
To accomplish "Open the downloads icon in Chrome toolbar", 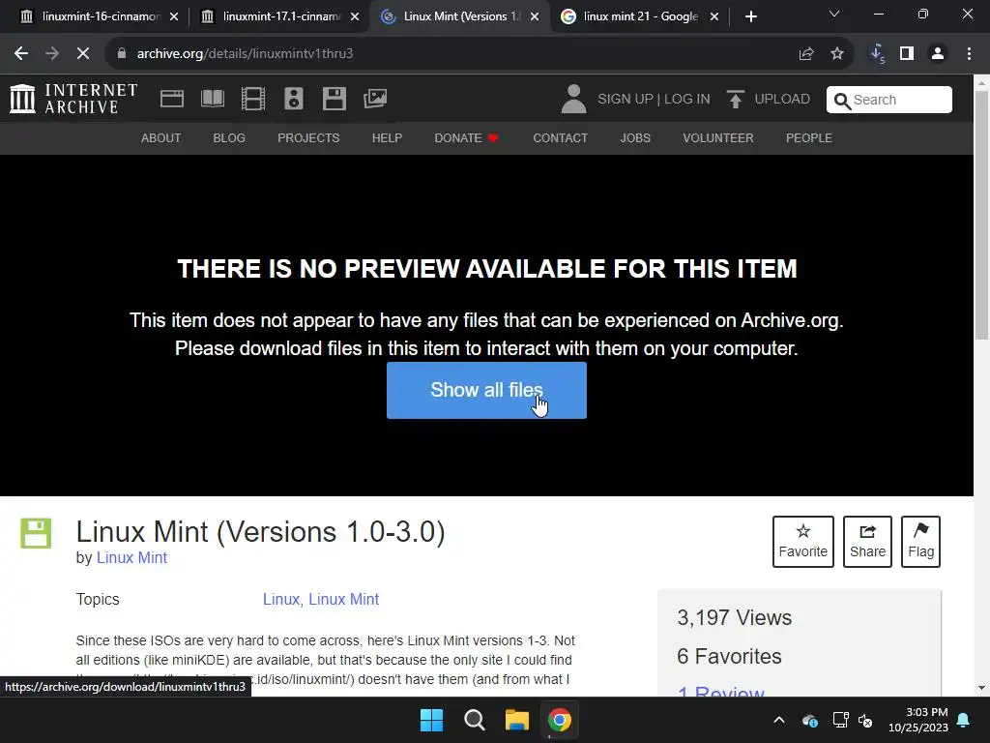I will click(877, 54).
